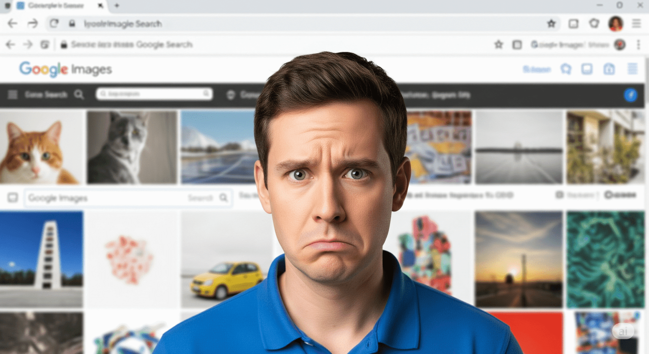Image resolution: width=649 pixels, height=354 pixels.
Task: Open the gray cat thumbnail
Action: point(132,147)
